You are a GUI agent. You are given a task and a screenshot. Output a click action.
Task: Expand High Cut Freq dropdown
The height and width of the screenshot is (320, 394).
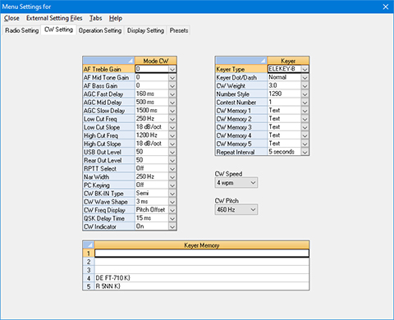pos(172,135)
